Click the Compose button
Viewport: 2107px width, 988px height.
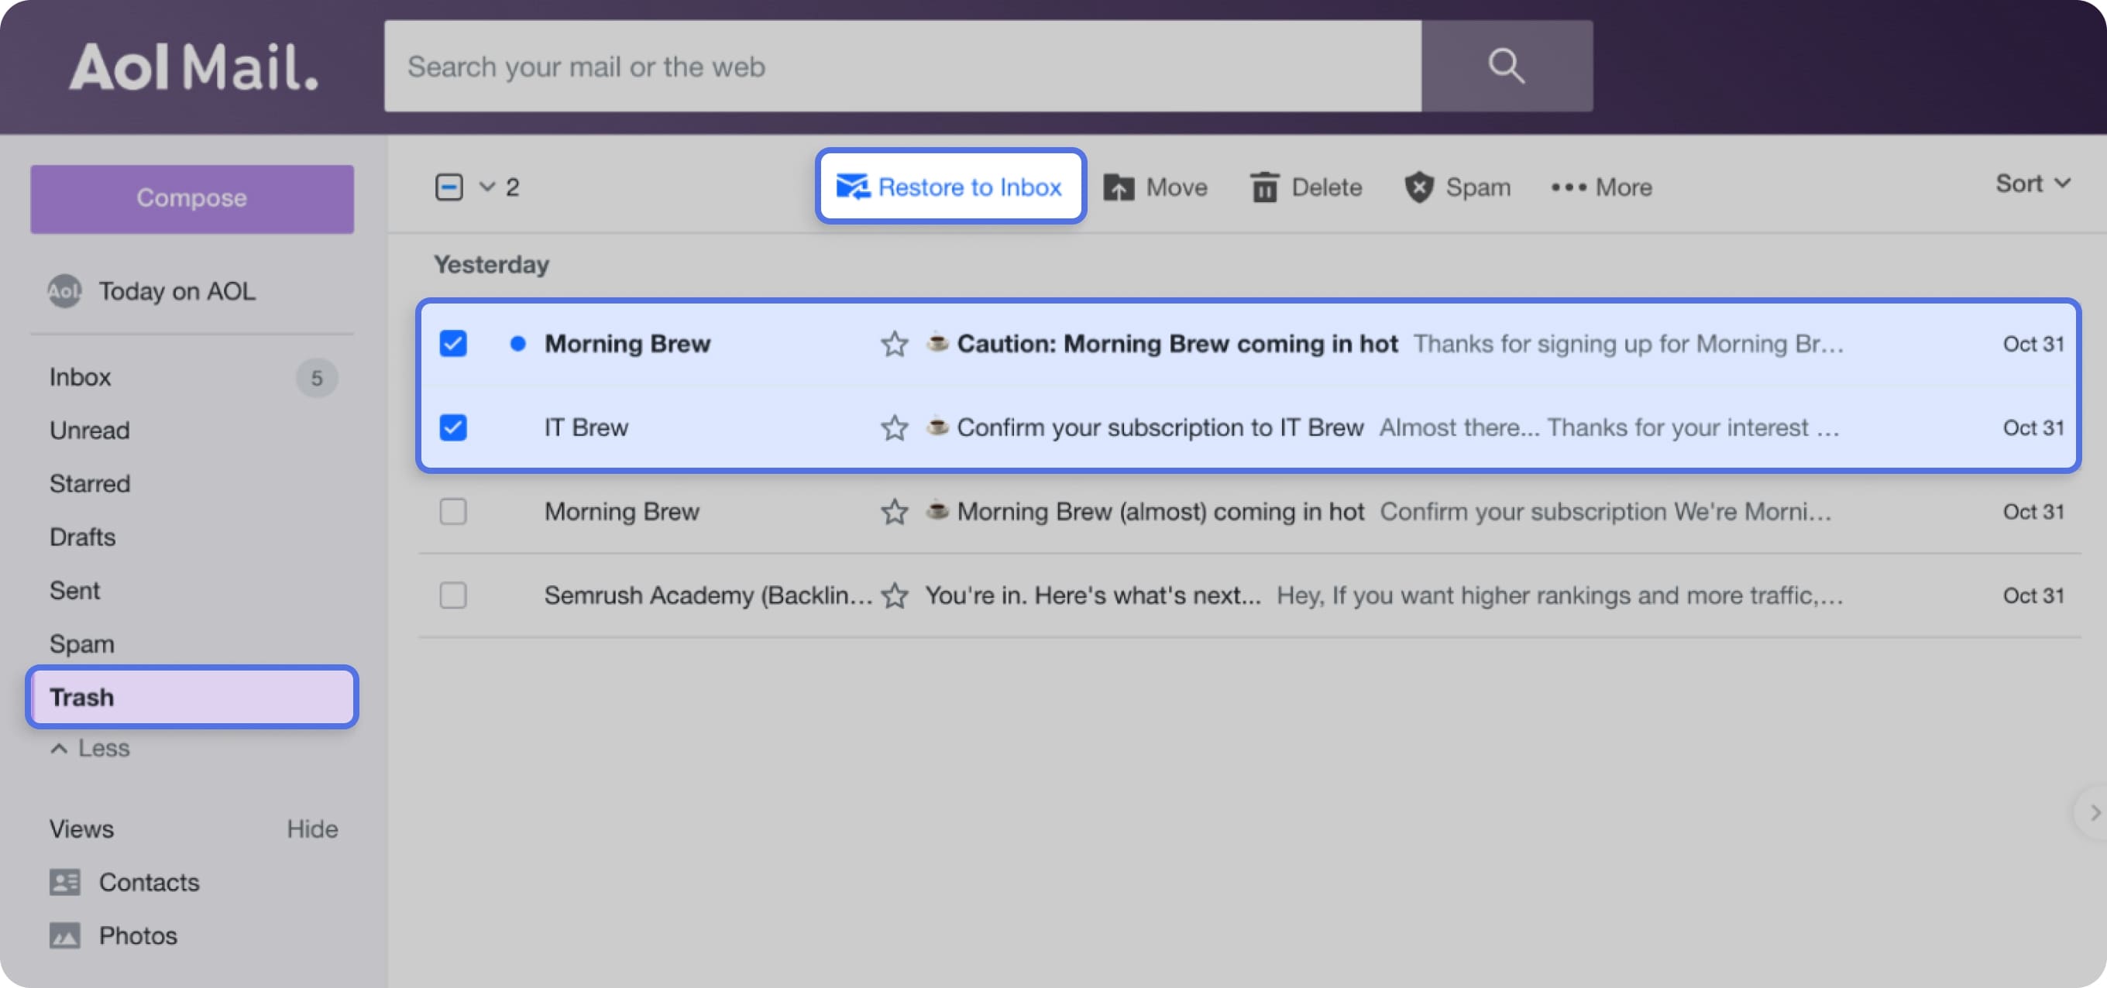tap(191, 197)
